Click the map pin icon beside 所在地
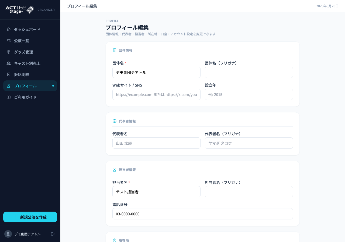Screen dimensions: 345x242 tap(115, 240)
